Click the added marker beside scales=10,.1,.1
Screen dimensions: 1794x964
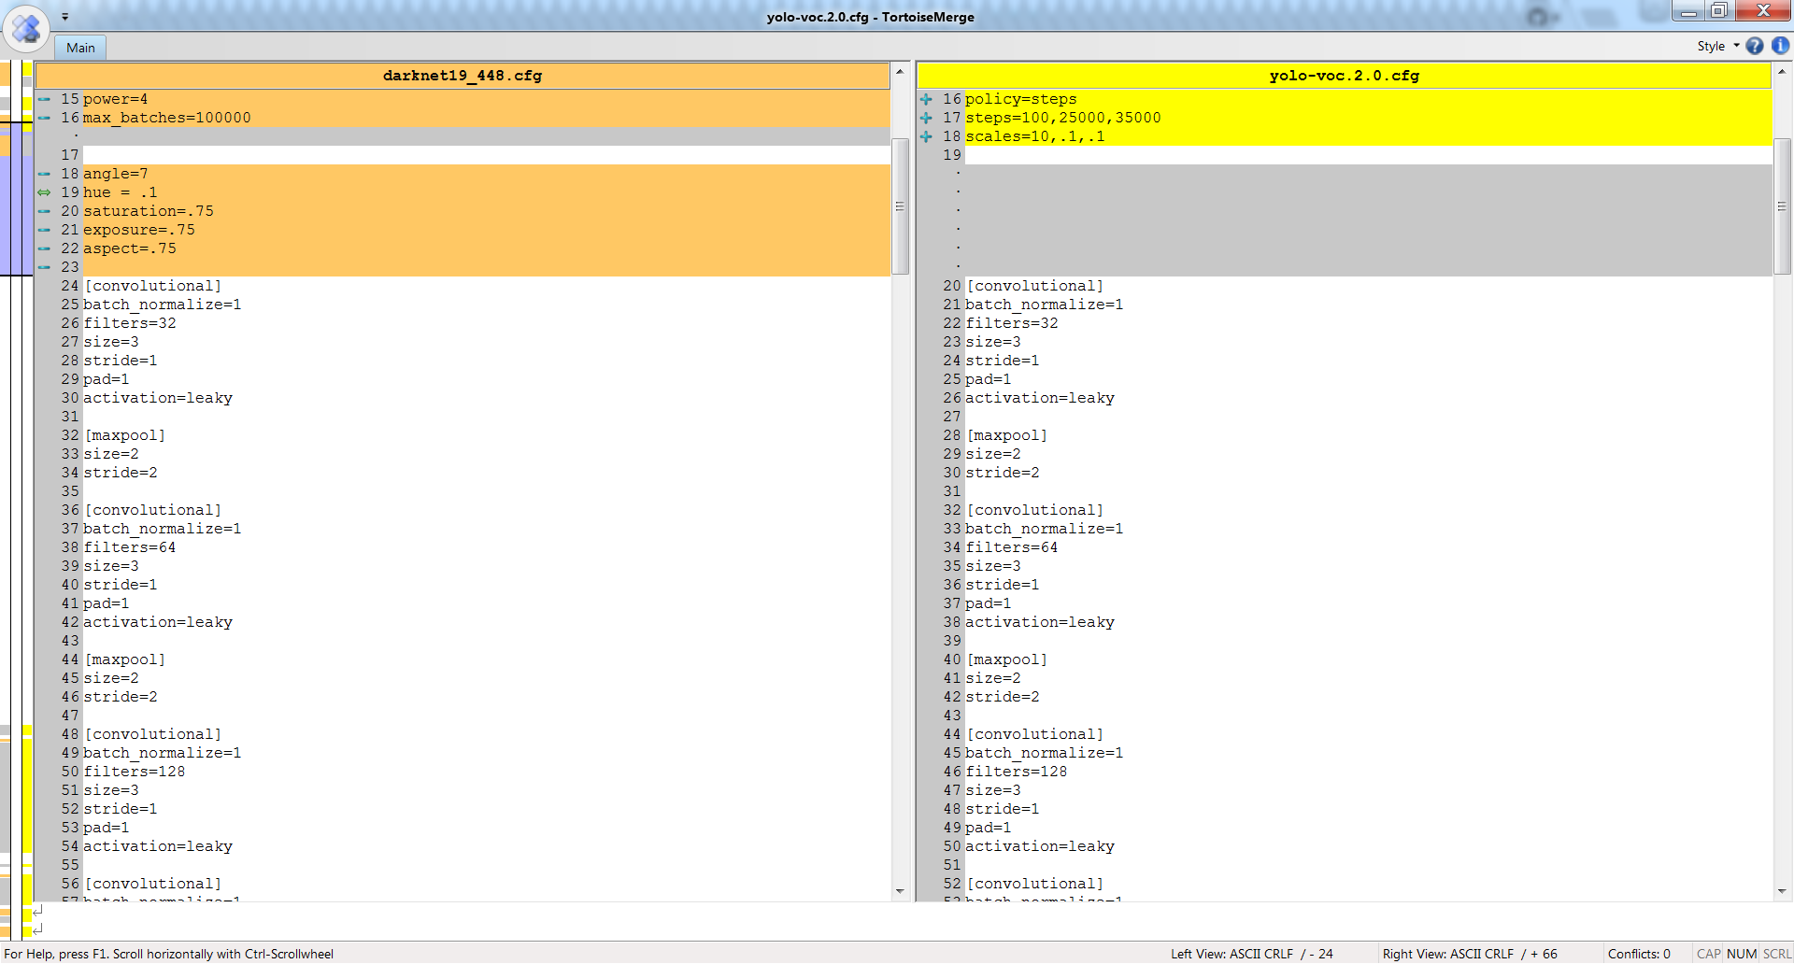pyautogui.click(x=926, y=136)
